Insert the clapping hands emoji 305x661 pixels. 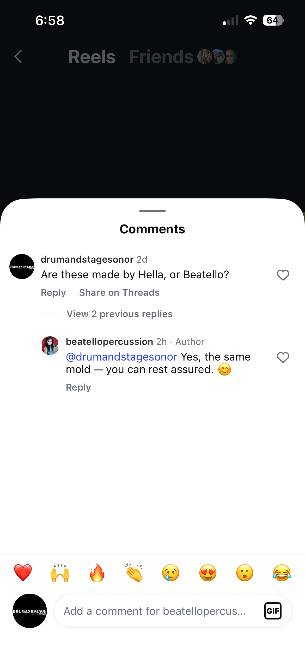(134, 573)
